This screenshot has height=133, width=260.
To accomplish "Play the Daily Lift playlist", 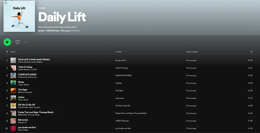I will click(7, 42).
